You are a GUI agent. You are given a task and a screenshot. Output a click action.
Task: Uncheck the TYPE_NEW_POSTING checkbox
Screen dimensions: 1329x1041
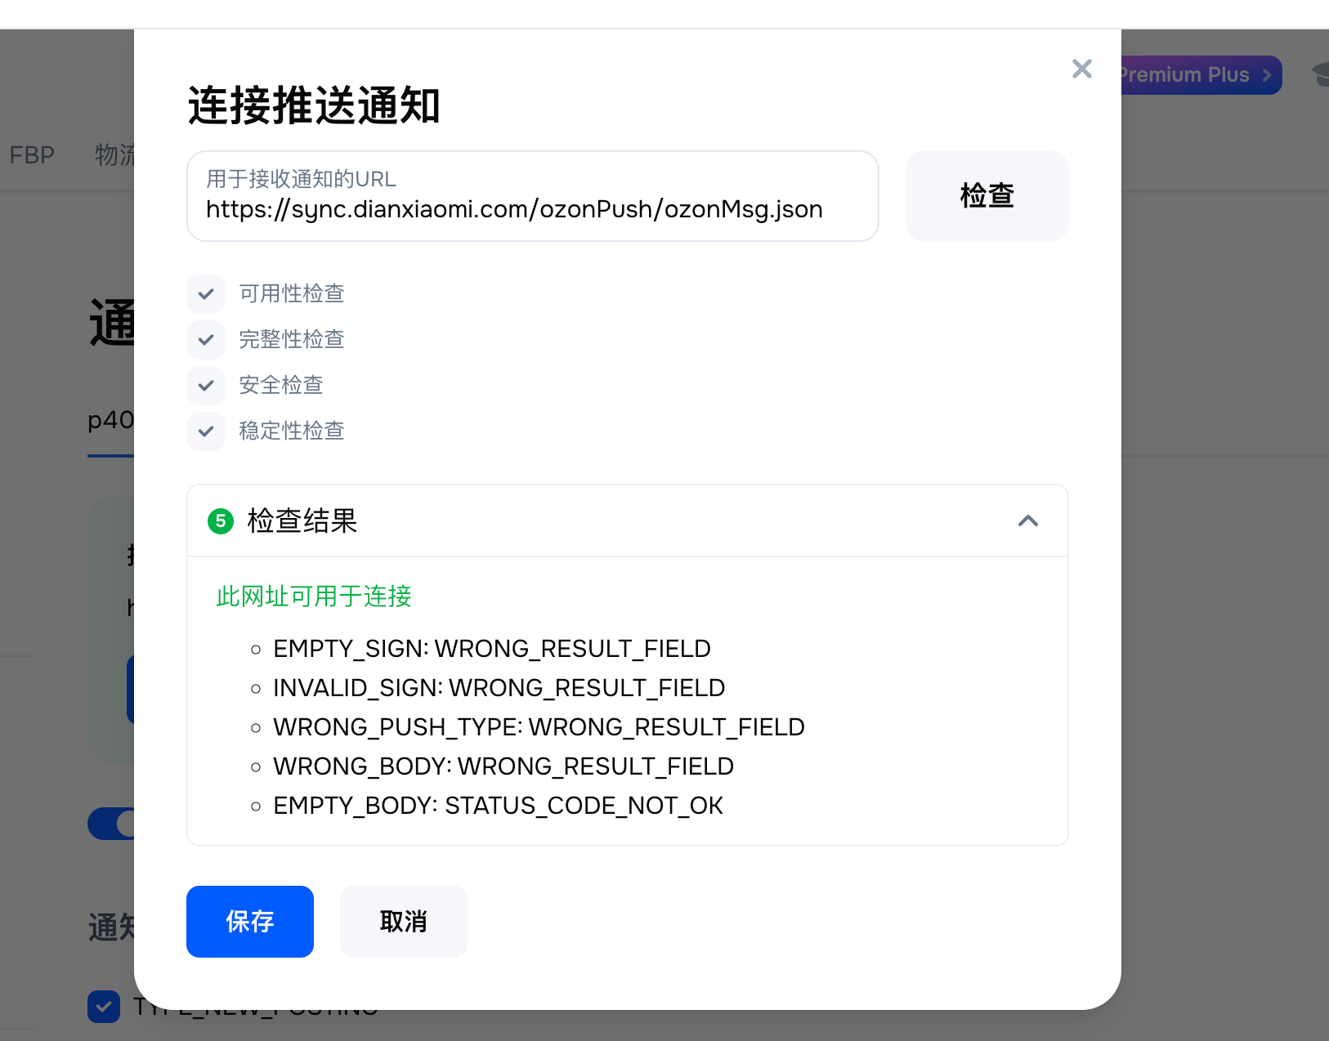pyautogui.click(x=104, y=1007)
